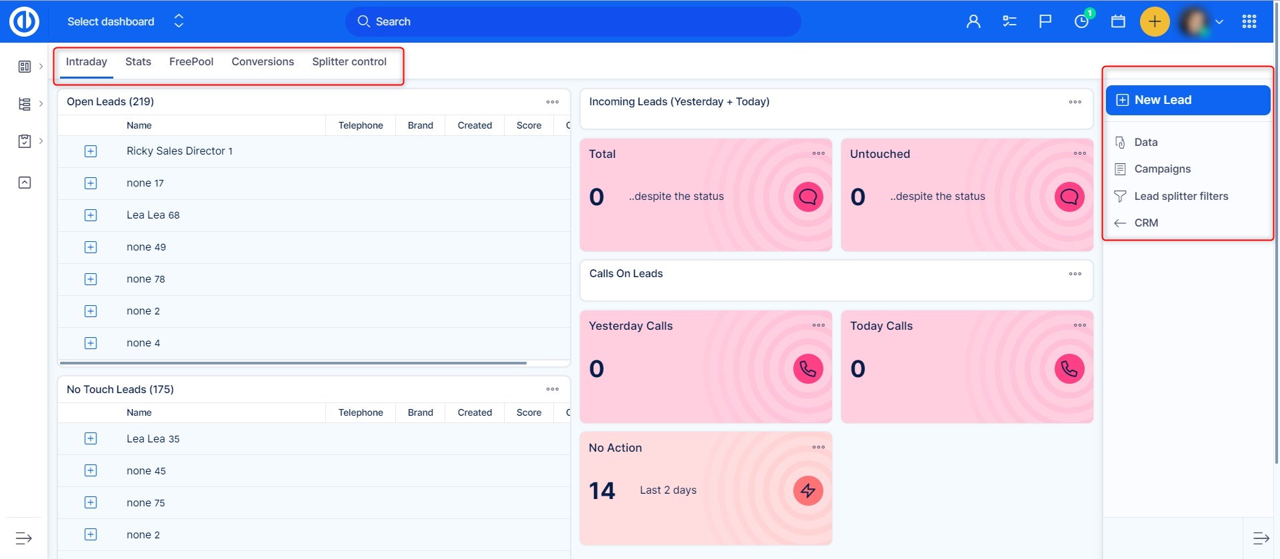Open the calendar icon in header
Image resolution: width=1280 pixels, height=559 pixels.
pyautogui.click(x=1118, y=21)
